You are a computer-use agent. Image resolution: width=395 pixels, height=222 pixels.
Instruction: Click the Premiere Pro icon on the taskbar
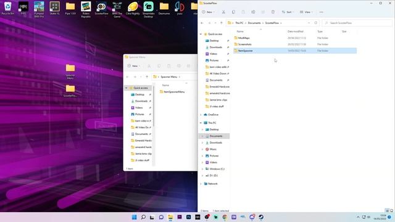pyautogui.click(x=180, y=217)
